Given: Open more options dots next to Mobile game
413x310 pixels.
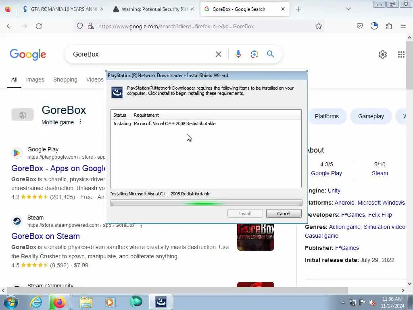Looking at the screenshot, I should (80, 122).
